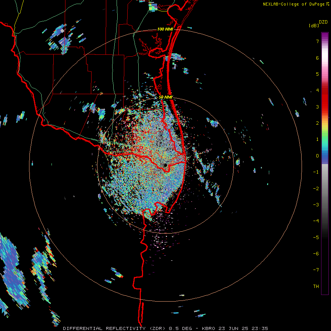
Task: Click the dark radar site center point
Action: click(165, 165)
